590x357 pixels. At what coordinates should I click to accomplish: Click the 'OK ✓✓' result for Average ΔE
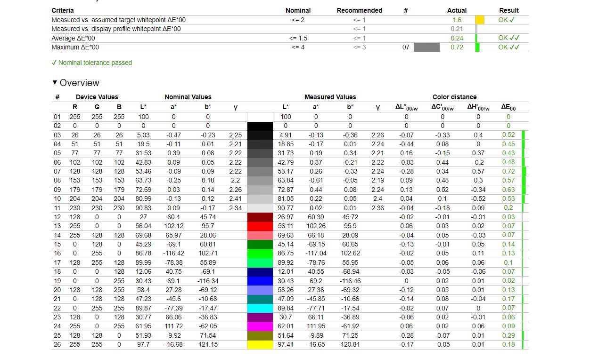click(x=509, y=38)
